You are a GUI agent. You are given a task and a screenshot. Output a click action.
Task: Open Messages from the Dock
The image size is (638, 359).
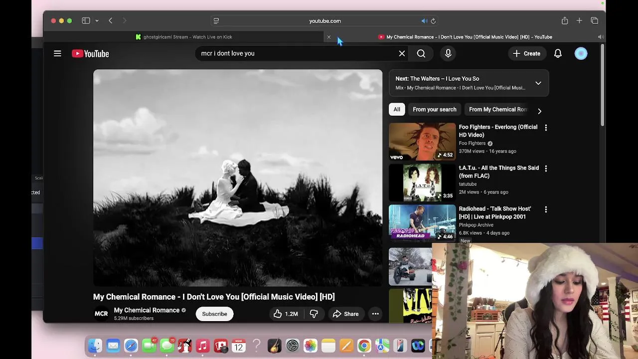(167, 346)
